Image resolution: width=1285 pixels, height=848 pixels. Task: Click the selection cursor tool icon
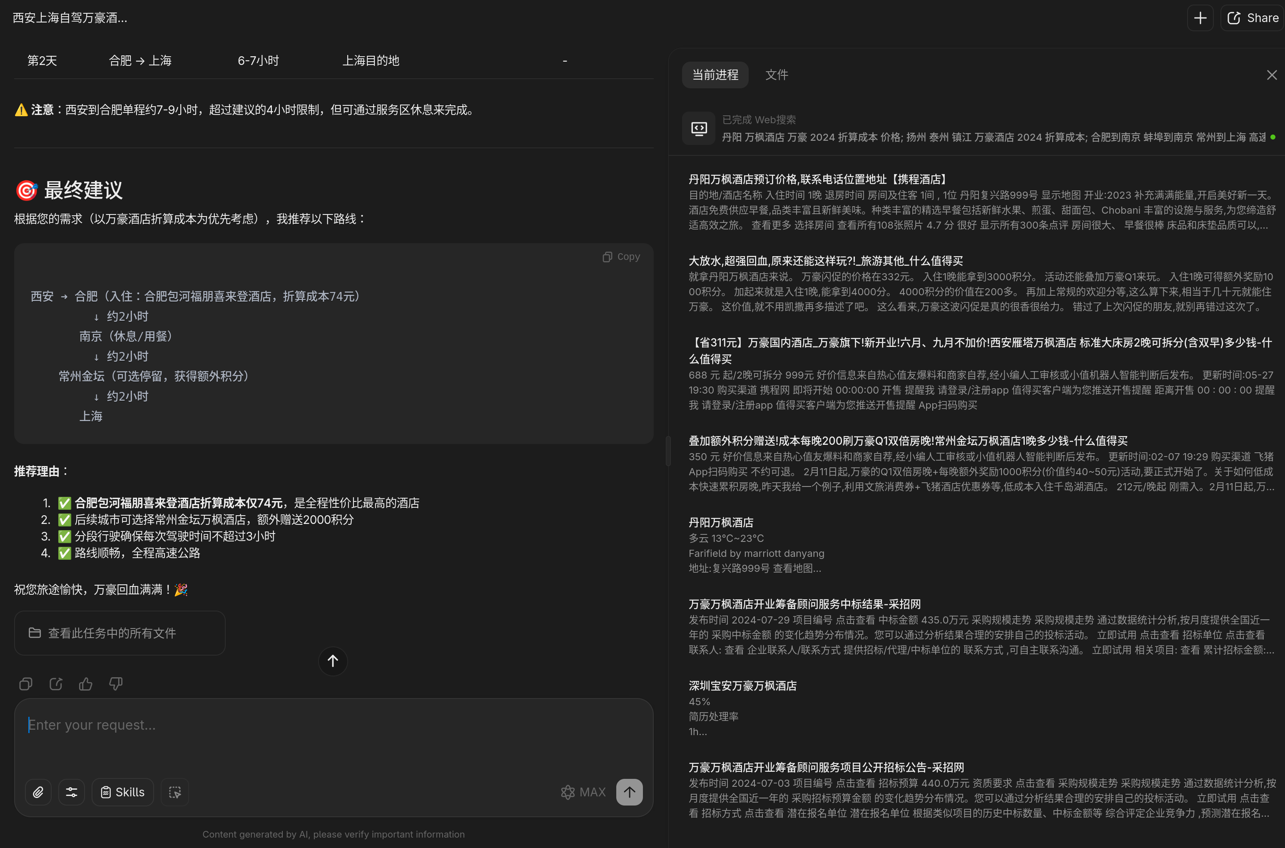(174, 792)
